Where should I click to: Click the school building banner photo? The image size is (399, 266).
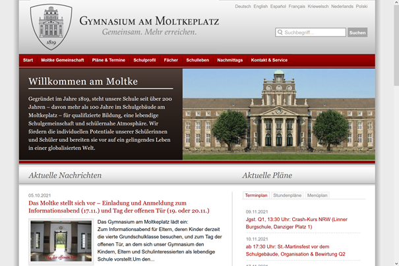[x=278, y=114]
